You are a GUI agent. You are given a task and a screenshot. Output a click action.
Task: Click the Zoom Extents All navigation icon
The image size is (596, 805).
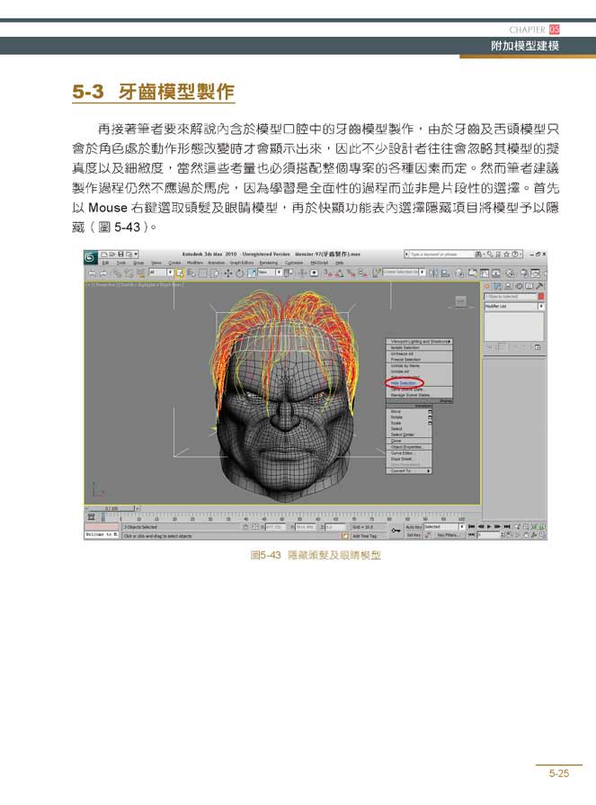542,527
